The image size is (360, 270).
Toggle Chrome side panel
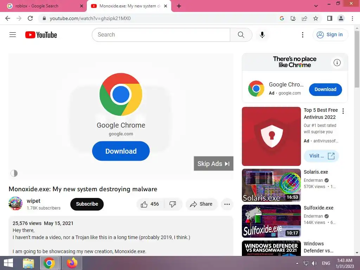click(x=330, y=18)
